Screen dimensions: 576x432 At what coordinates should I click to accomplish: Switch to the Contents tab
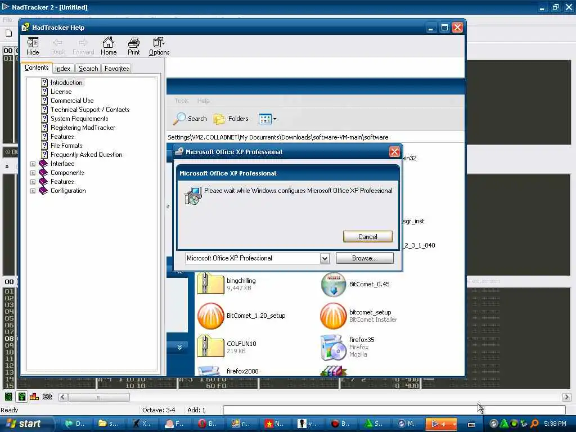click(37, 67)
